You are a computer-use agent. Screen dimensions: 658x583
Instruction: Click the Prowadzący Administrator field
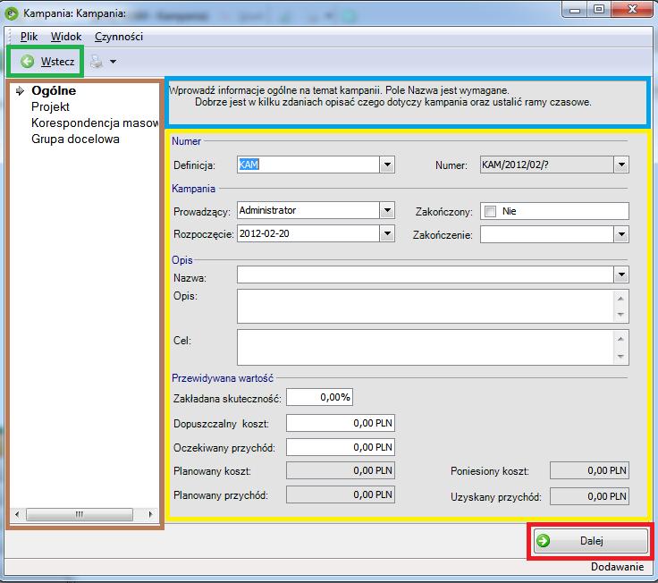click(308, 210)
